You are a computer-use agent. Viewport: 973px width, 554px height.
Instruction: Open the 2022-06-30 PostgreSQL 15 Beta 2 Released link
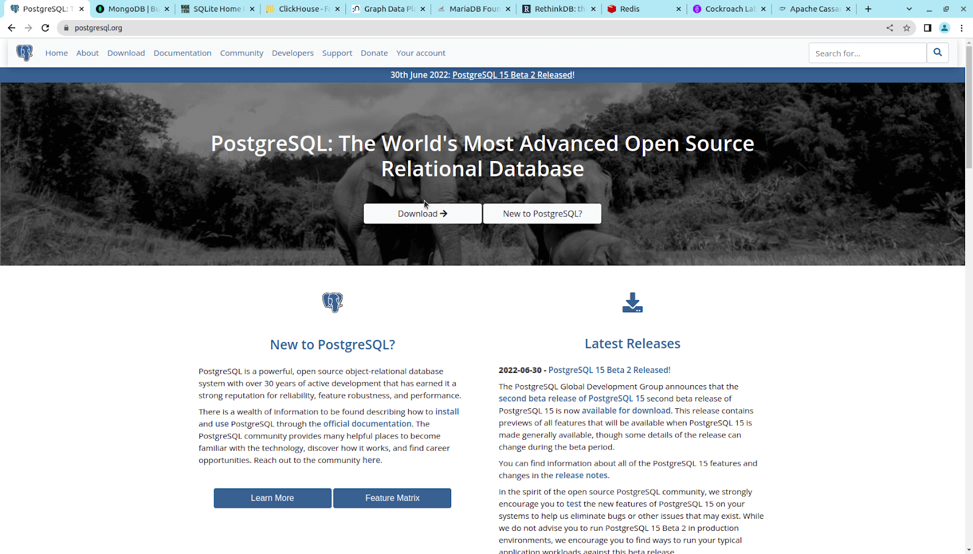609,370
